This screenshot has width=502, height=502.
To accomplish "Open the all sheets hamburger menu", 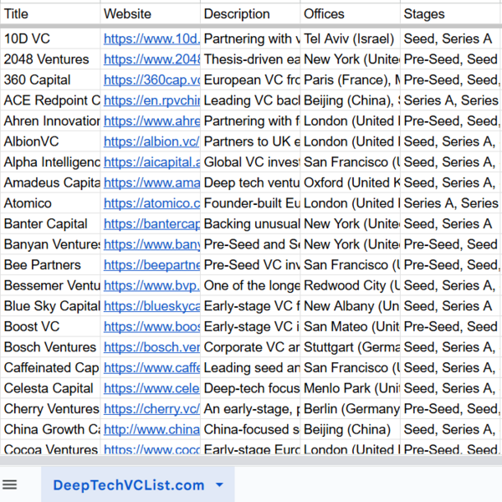I will (x=9, y=484).
